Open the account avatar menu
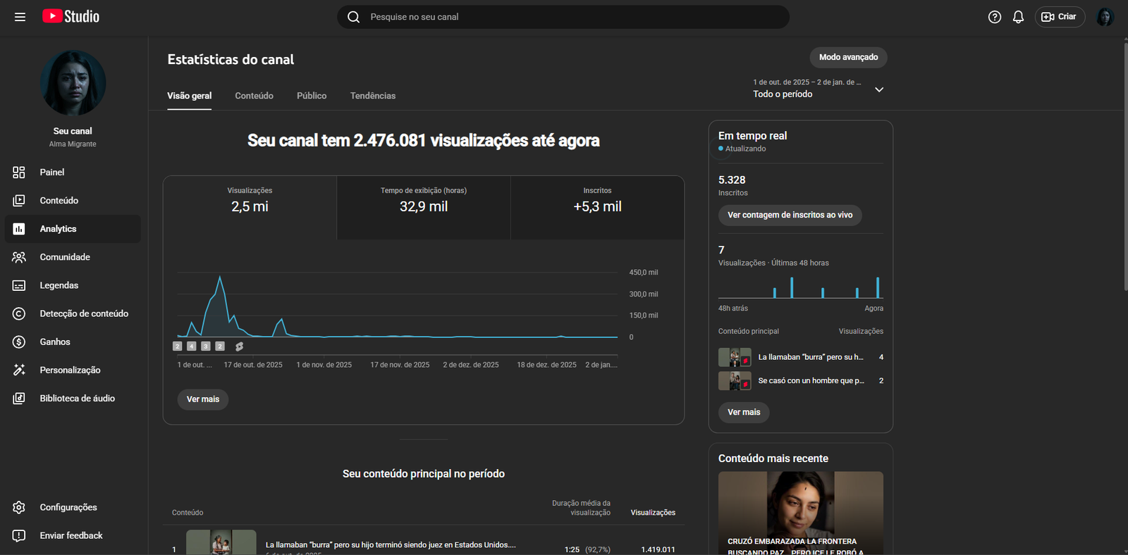This screenshot has width=1128, height=555. pyautogui.click(x=1105, y=17)
